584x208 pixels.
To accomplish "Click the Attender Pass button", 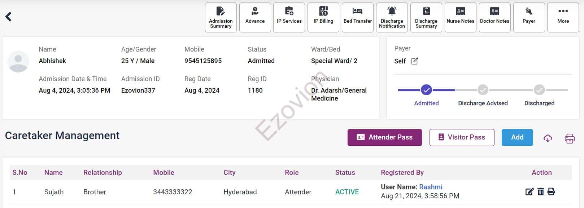I will pyautogui.click(x=384, y=137).
